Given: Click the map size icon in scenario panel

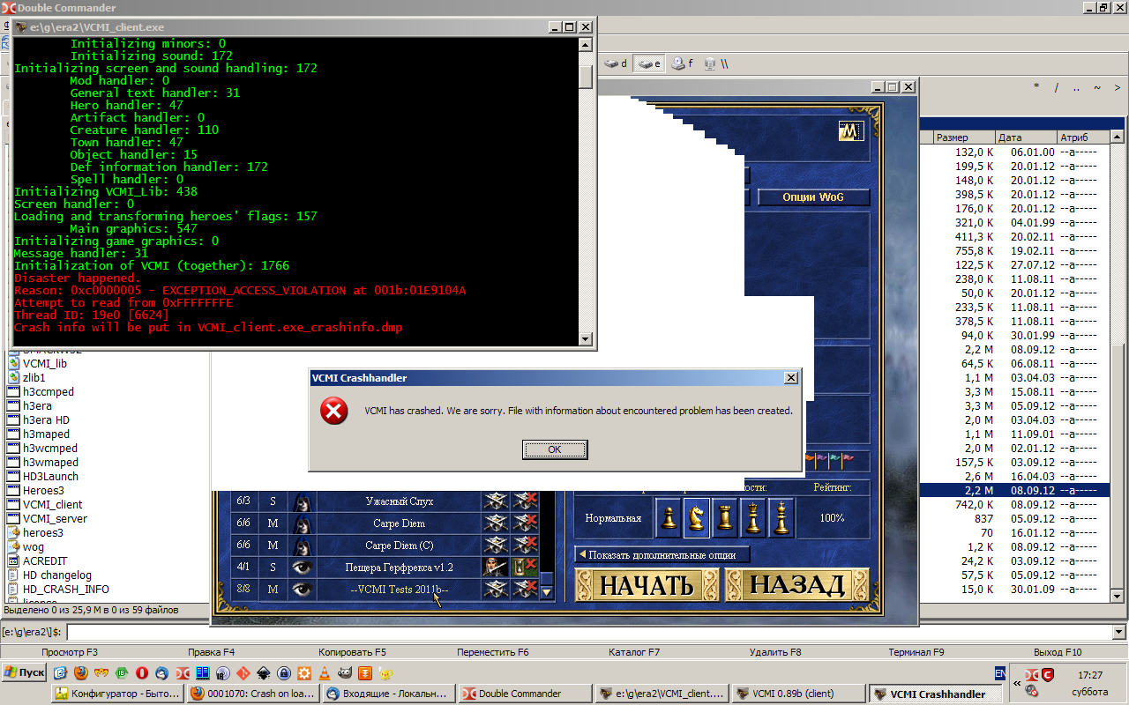Looking at the screenshot, I should click(849, 132).
